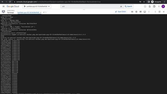Viewport: 167px width, 94px height.
Task: Open the notifications bell
Action: coord(150,6)
